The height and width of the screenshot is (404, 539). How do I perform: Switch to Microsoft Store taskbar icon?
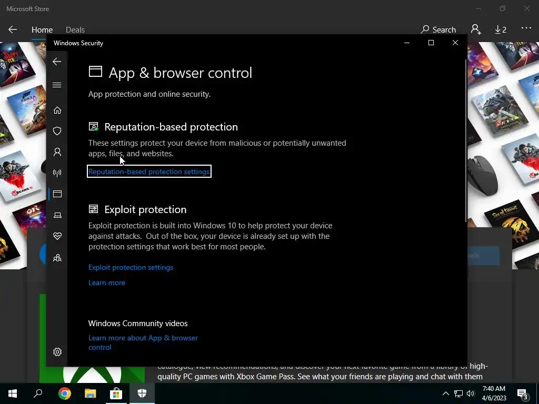[116, 393]
